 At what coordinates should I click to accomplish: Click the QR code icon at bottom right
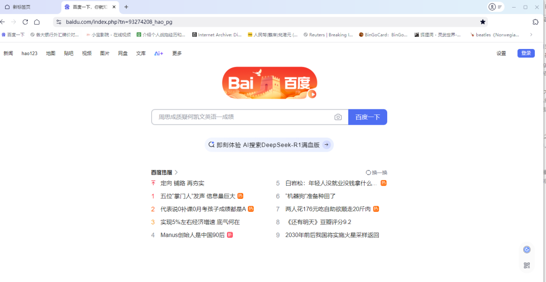527,265
